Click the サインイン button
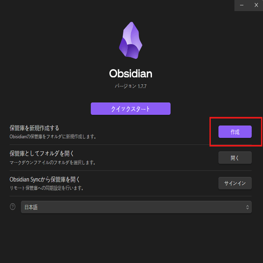 [x=235, y=183]
